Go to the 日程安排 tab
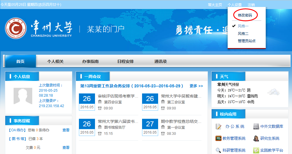The width and height of the screenshot is (292, 154). [x=125, y=61]
